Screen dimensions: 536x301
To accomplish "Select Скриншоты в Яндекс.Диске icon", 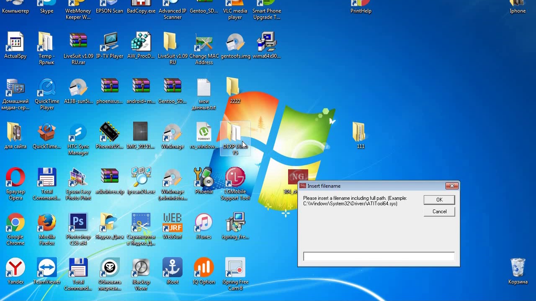I will tap(141, 229).
